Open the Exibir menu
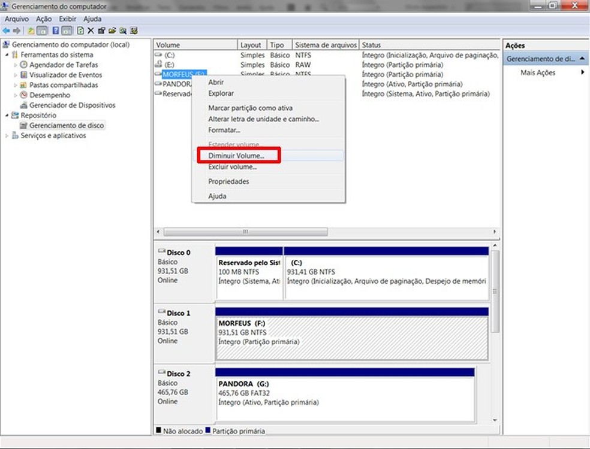The image size is (590, 449). (67, 19)
